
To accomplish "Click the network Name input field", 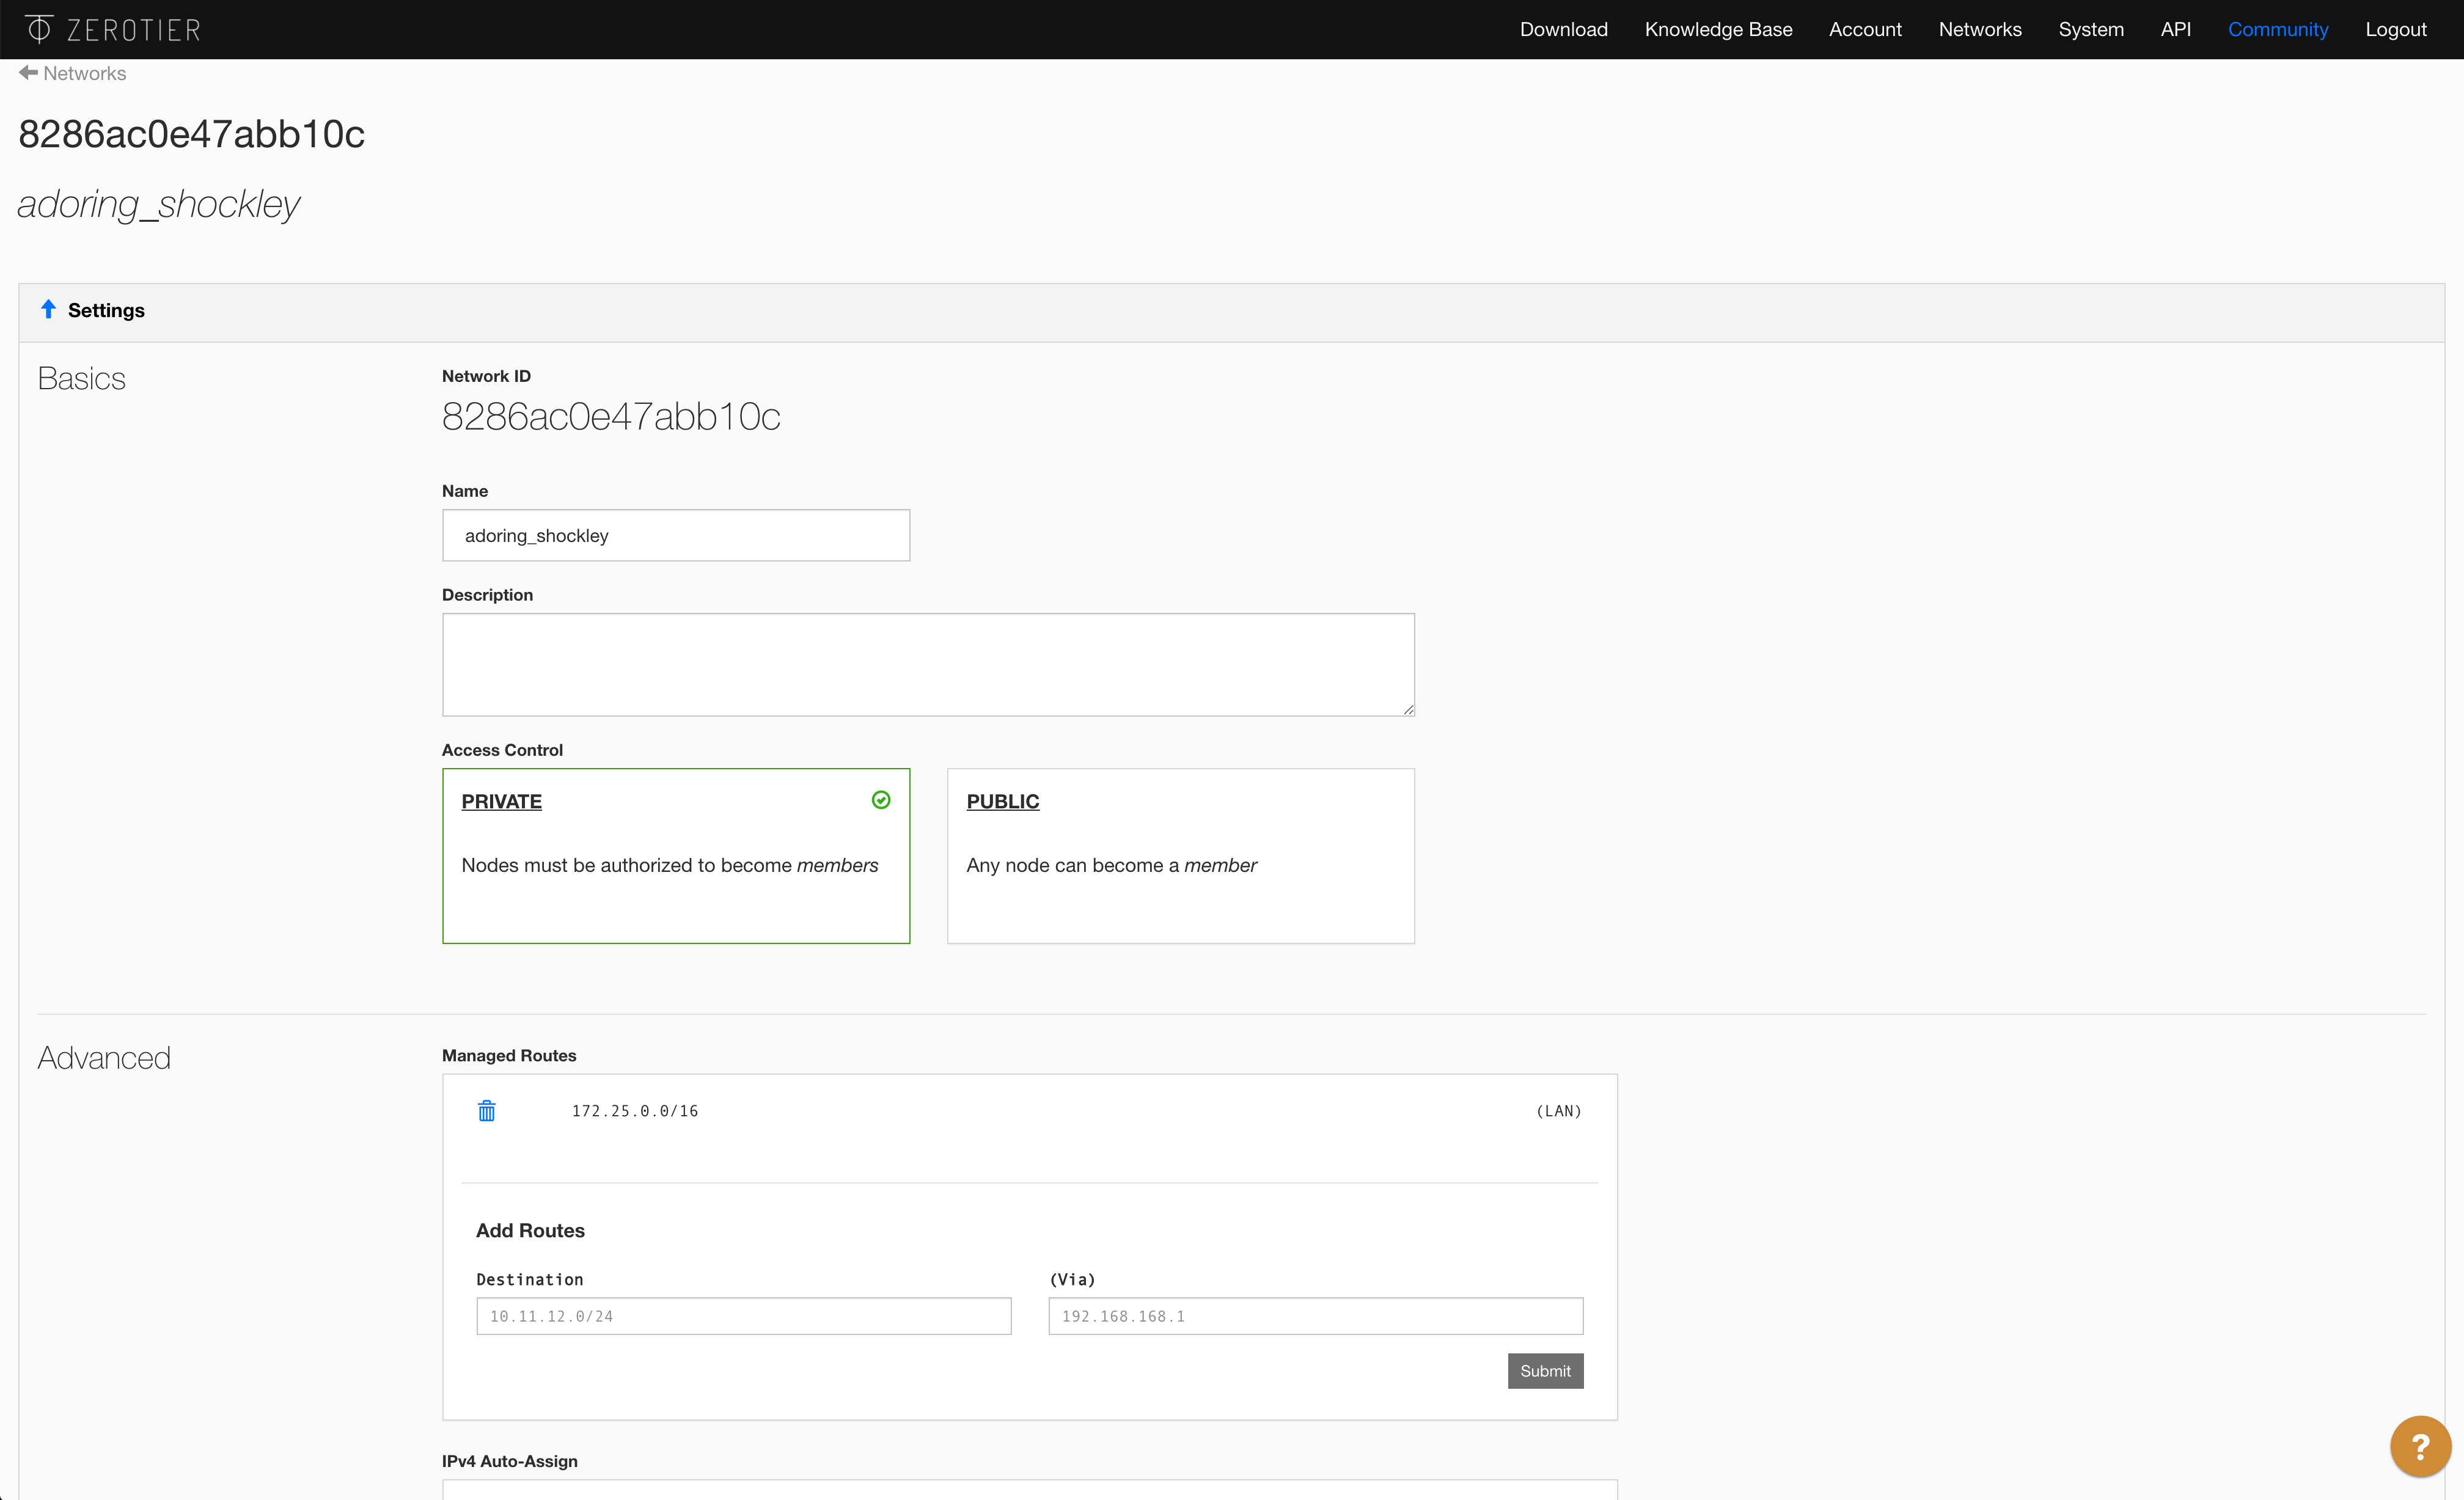I will [x=676, y=535].
